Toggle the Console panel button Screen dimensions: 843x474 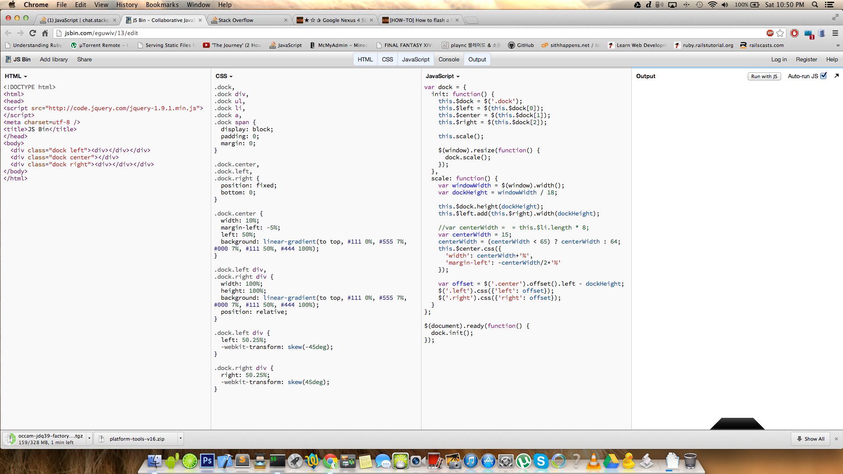tap(449, 59)
